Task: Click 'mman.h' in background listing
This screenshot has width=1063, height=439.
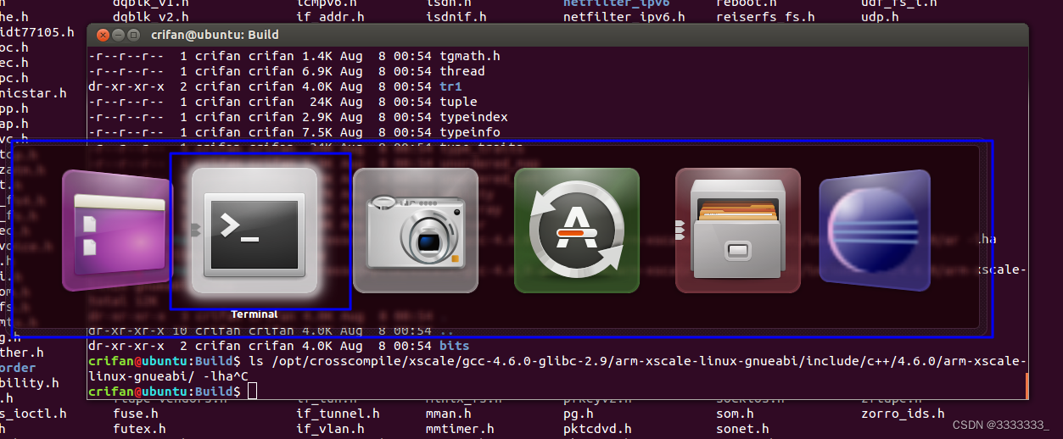Action: [448, 414]
